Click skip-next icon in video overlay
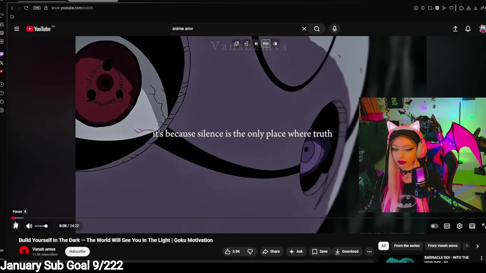This screenshot has height=273, width=486. (x=256, y=44)
